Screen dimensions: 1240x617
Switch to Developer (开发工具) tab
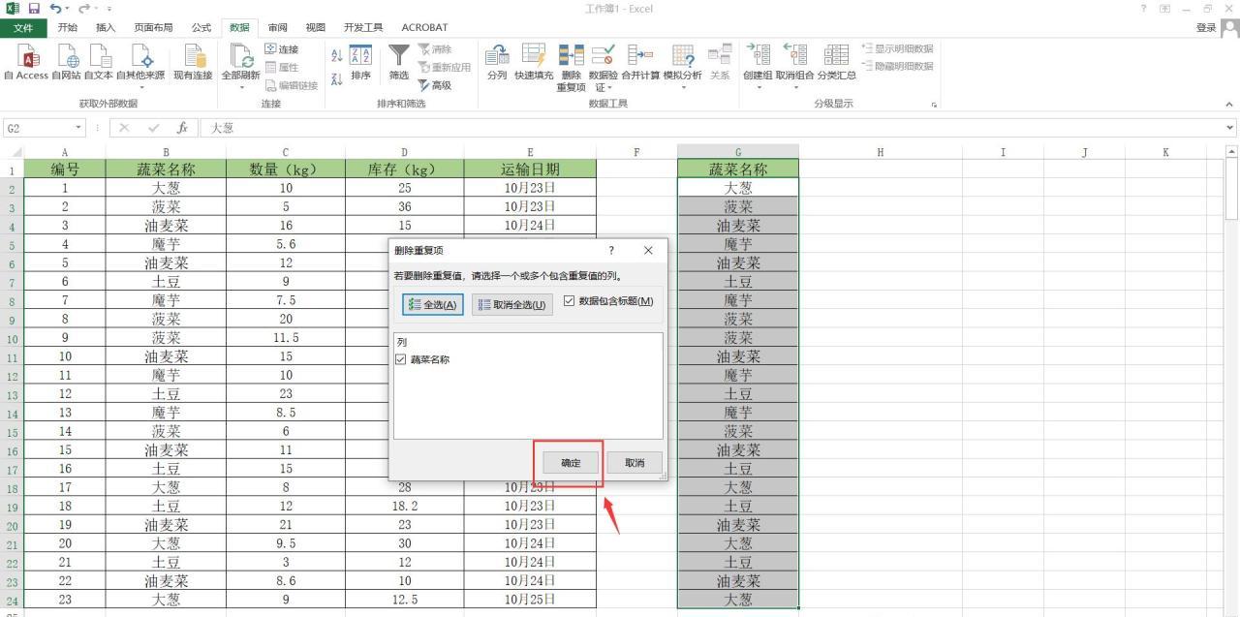click(x=363, y=27)
